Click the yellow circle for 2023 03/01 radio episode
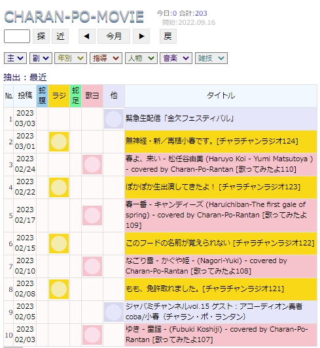 [59, 142]
